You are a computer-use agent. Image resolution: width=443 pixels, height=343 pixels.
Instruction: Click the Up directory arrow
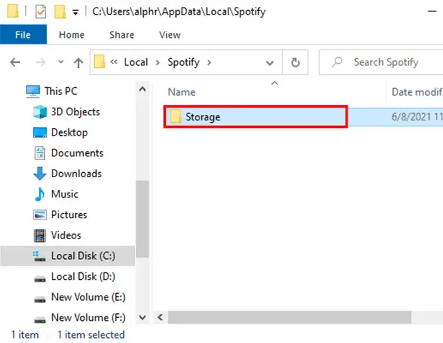[x=78, y=62]
